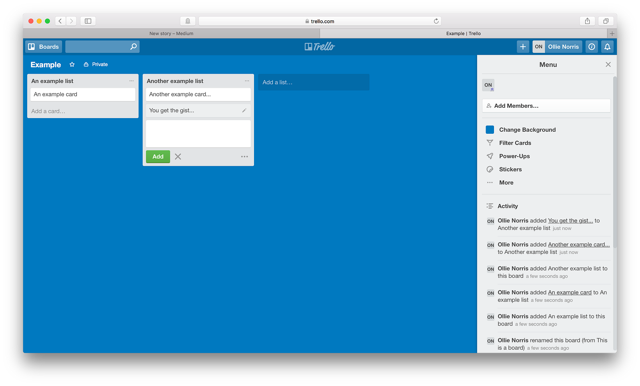Edit the You get the gist card pencil
Screen dimensions: 640x386
click(x=244, y=111)
